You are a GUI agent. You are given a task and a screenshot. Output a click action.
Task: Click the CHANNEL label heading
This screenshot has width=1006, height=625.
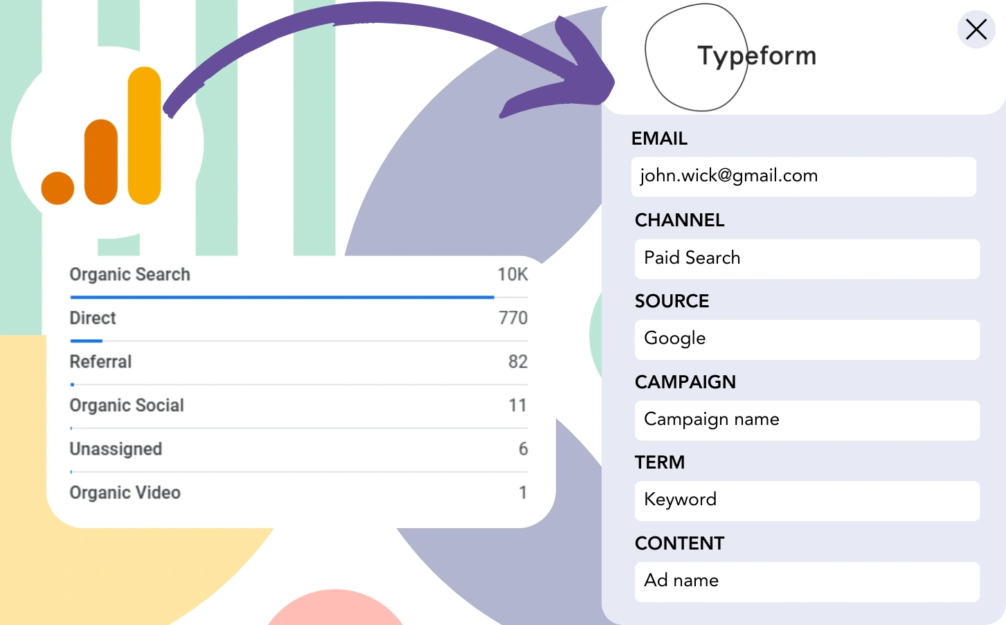click(x=680, y=221)
